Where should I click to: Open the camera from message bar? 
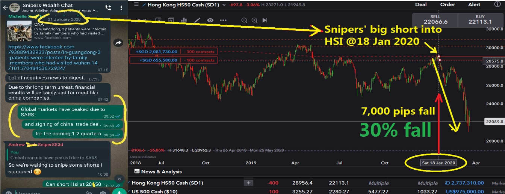[x=103, y=193]
